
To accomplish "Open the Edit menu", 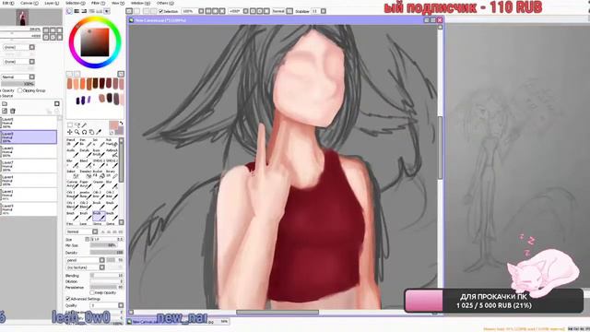I will coord(7,3).
